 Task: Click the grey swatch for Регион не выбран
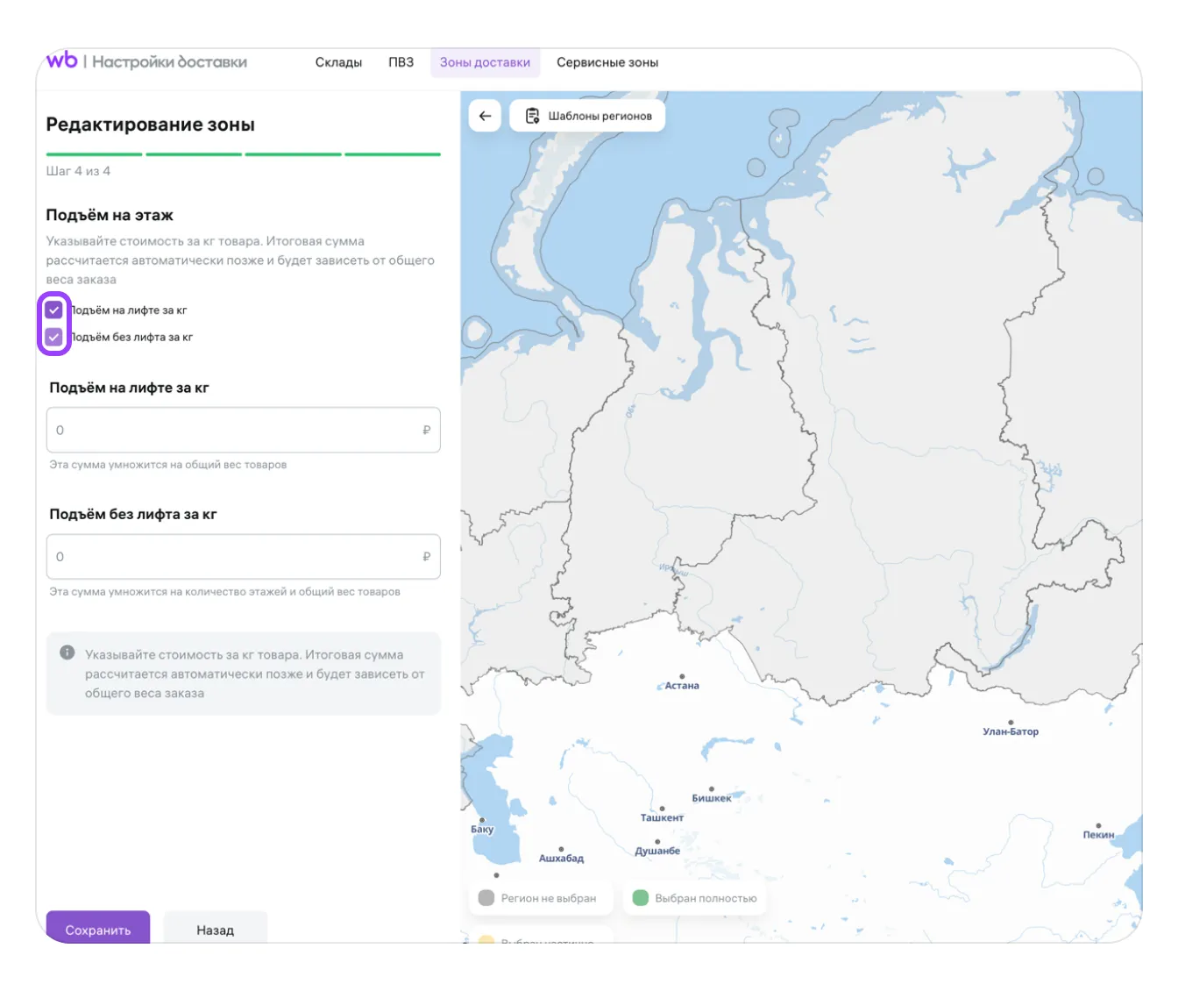pos(486,898)
